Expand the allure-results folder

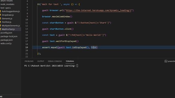click(x=7, y=1)
